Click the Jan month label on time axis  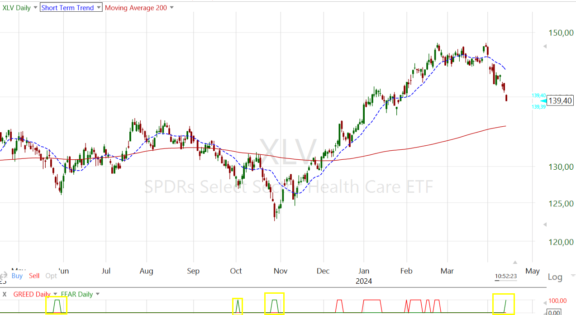pyautogui.click(x=364, y=271)
